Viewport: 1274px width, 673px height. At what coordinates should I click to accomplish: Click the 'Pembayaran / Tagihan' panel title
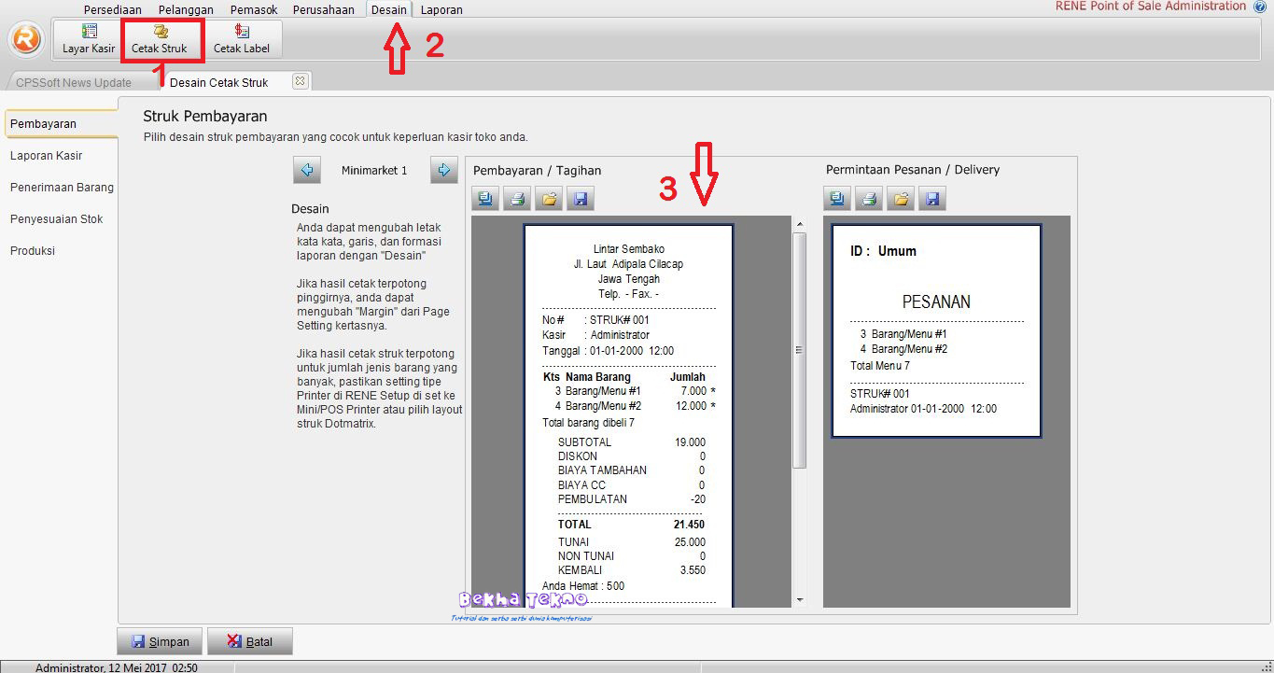tap(538, 171)
